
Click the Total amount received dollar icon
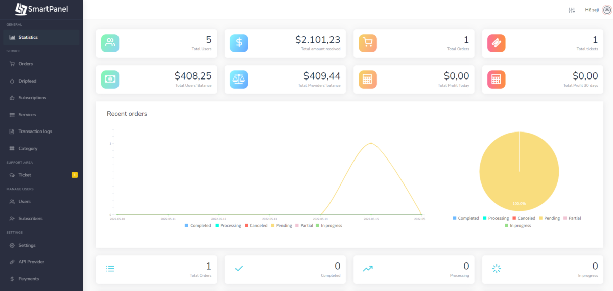(x=239, y=43)
